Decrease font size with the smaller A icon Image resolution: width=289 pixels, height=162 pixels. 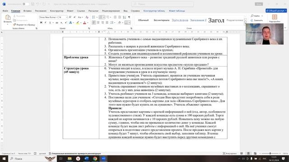(75, 17)
